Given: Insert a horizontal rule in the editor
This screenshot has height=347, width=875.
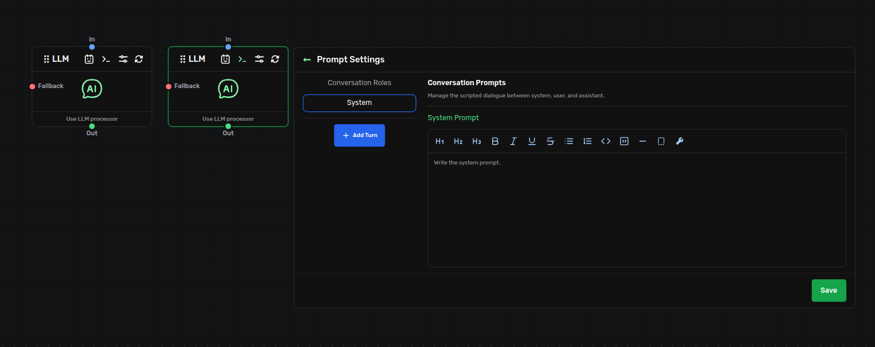Looking at the screenshot, I should pyautogui.click(x=642, y=141).
